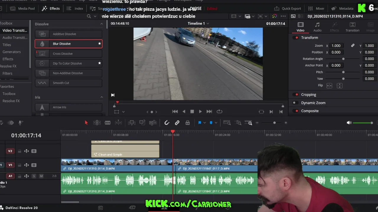Screen dimensions: 378x212
Task: Click the viewer Transform overlay icon
Action: click(117, 112)
